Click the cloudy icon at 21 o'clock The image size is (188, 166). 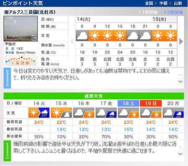145,35
